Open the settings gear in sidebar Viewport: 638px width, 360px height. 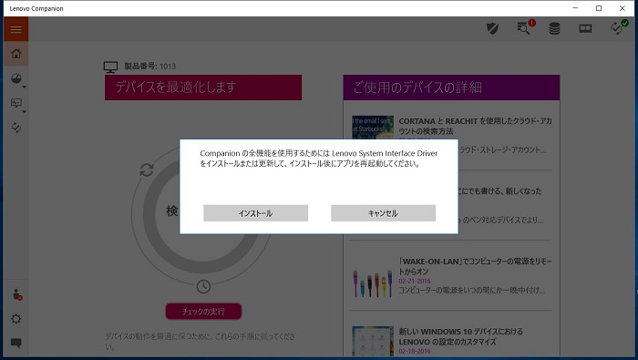pos(15,318)
